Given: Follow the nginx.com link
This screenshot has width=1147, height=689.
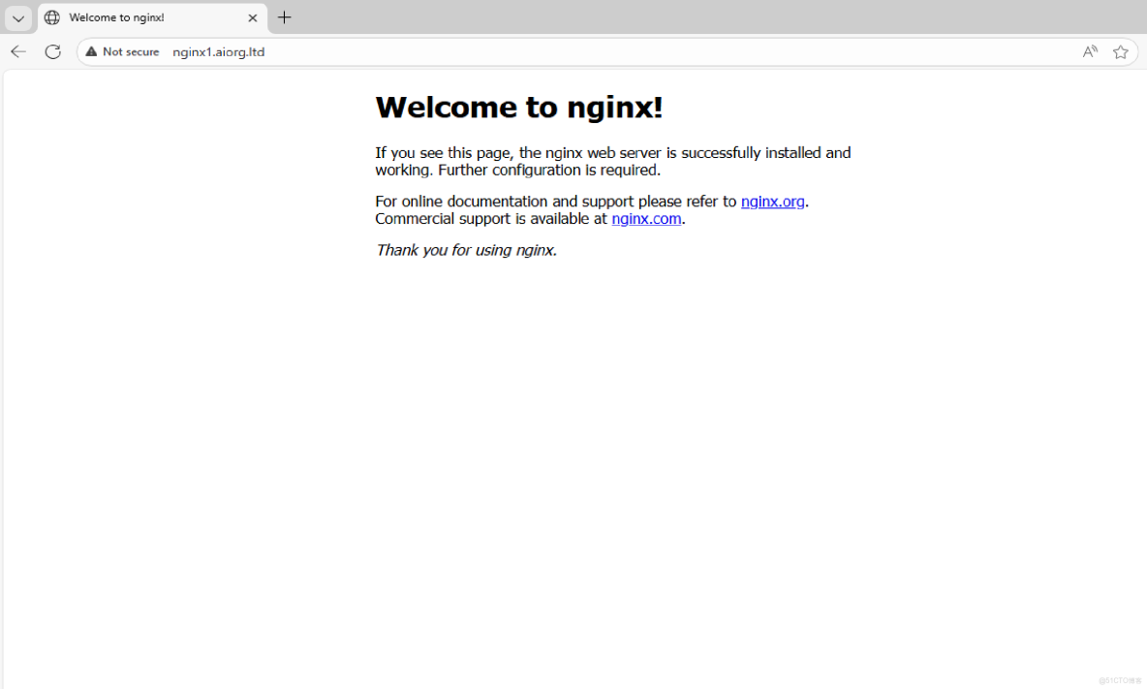Looking at the screenshot, I should click(x=647, y=219).
